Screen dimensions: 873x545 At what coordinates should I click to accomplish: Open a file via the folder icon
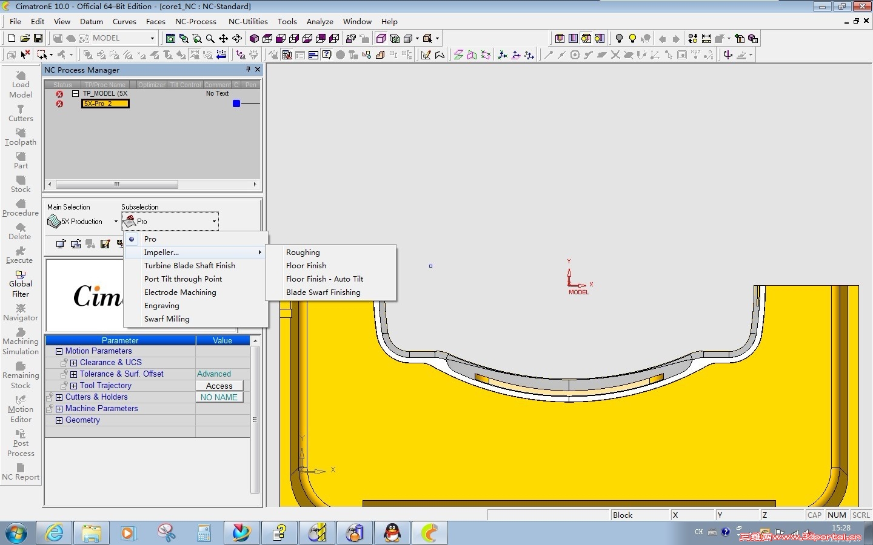pos(25,38)
